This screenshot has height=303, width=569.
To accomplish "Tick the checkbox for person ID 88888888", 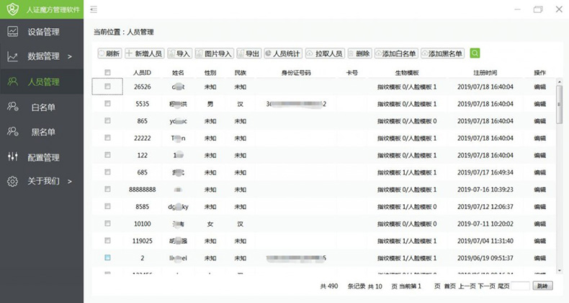I will coord(107,189).
